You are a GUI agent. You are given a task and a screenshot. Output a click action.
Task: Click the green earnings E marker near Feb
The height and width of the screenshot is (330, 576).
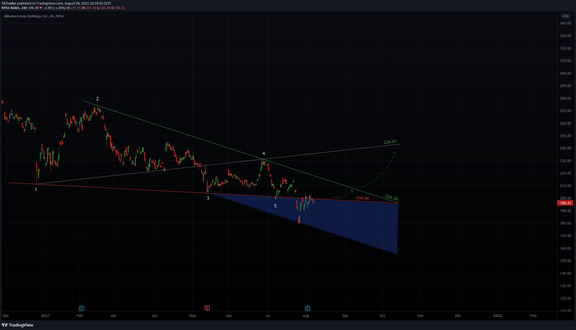pyautogui.click(x=81, y=308)
